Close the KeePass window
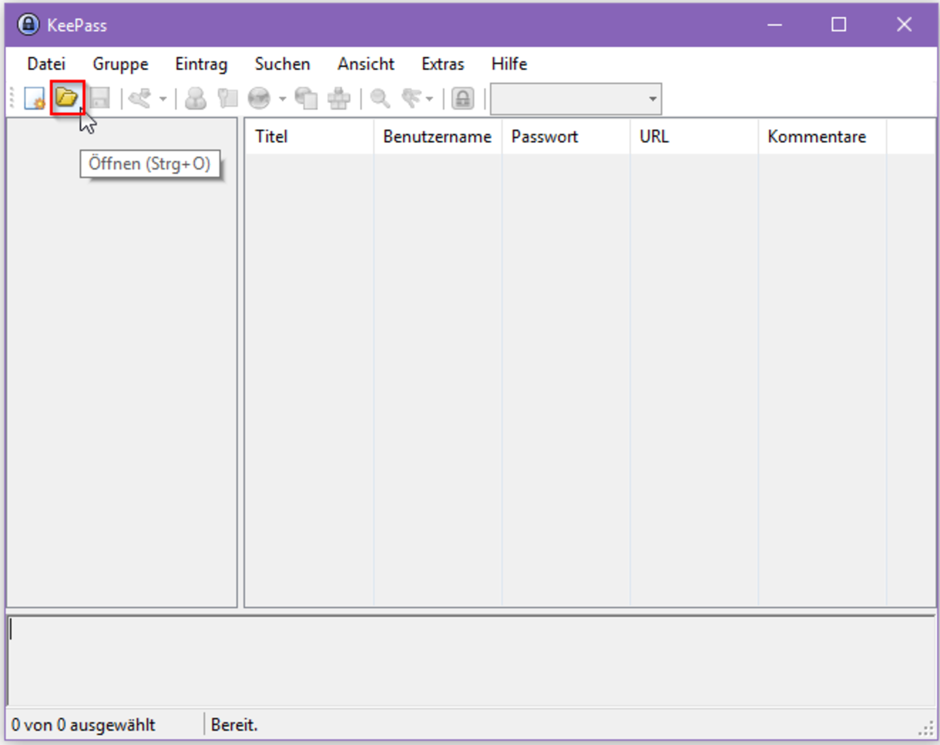 point(904,25)
